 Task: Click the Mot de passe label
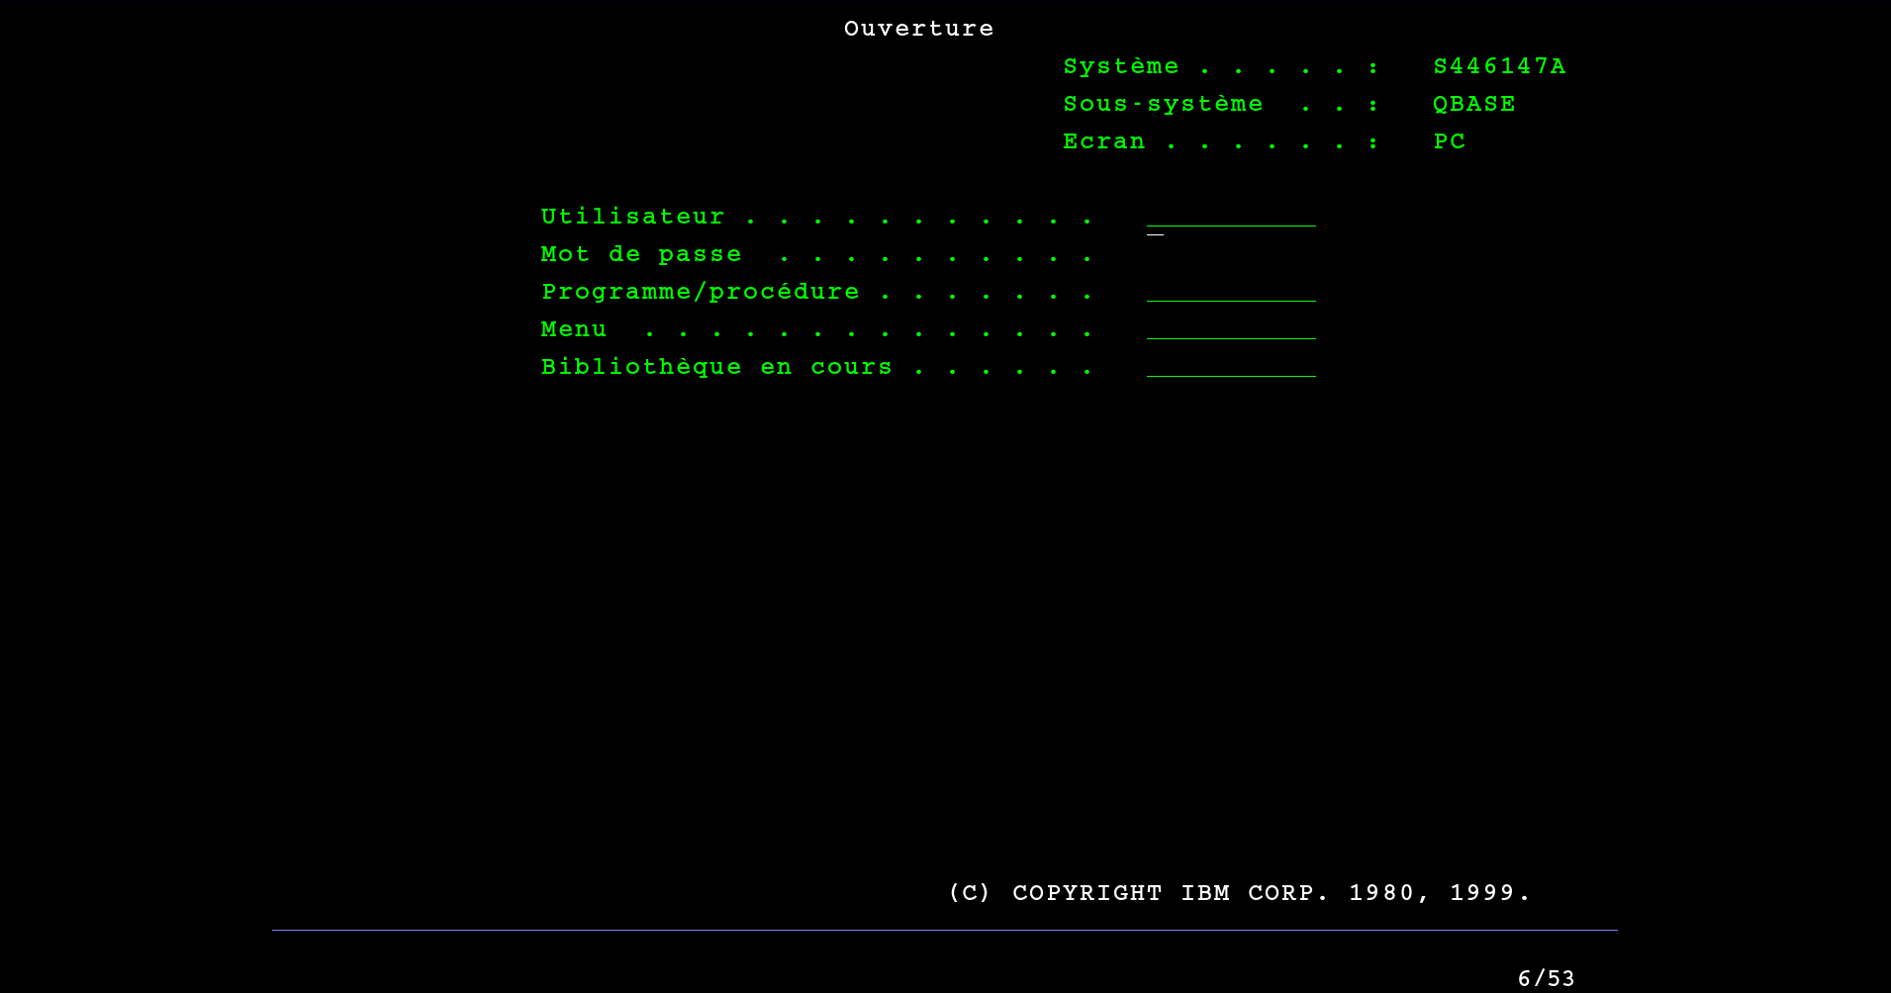641,254
